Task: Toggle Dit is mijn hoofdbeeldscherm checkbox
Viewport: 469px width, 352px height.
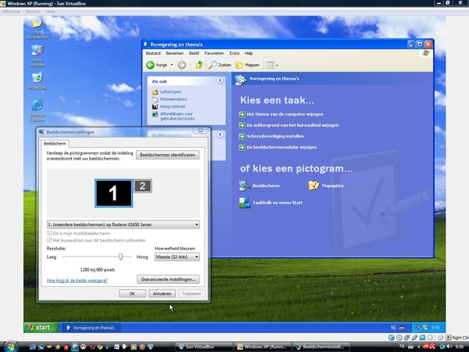Action: [49, 233]
